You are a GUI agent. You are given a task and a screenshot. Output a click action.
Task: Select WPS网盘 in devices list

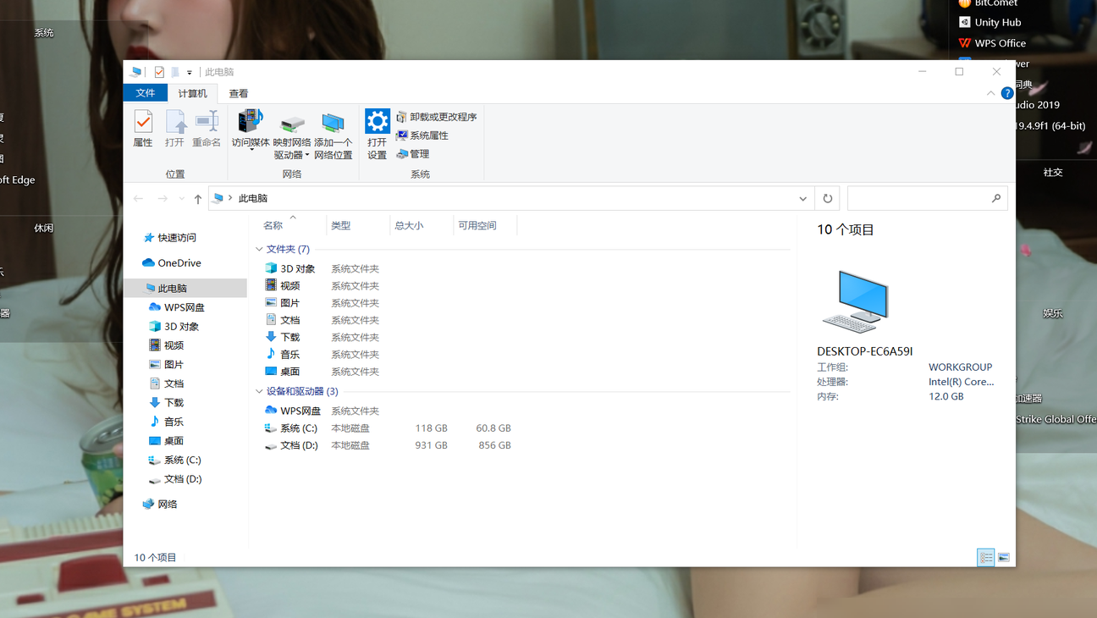[x=293, y=411]
